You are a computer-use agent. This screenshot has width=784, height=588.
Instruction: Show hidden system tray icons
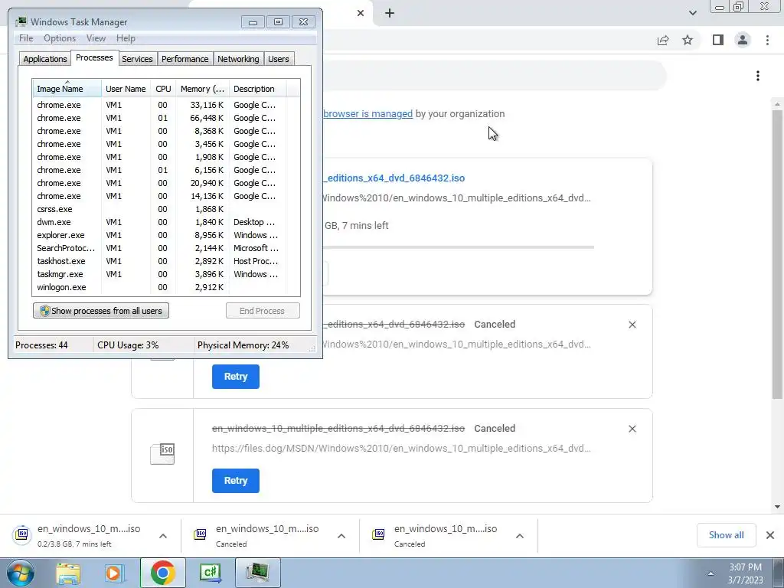710,573
